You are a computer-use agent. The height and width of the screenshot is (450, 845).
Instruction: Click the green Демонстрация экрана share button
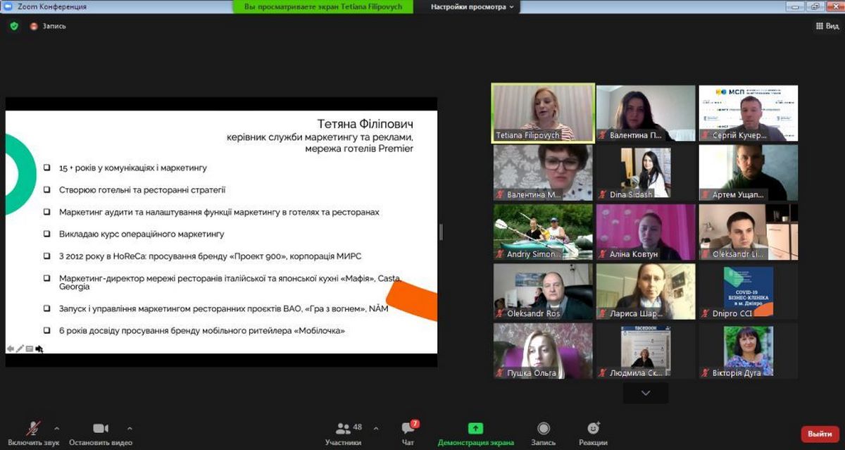click(475, 432)
